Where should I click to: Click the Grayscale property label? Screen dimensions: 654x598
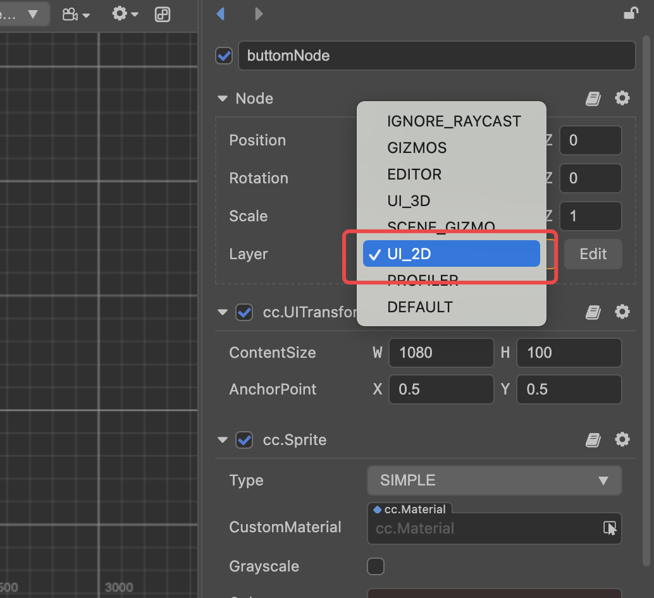[x=264, y=566]
